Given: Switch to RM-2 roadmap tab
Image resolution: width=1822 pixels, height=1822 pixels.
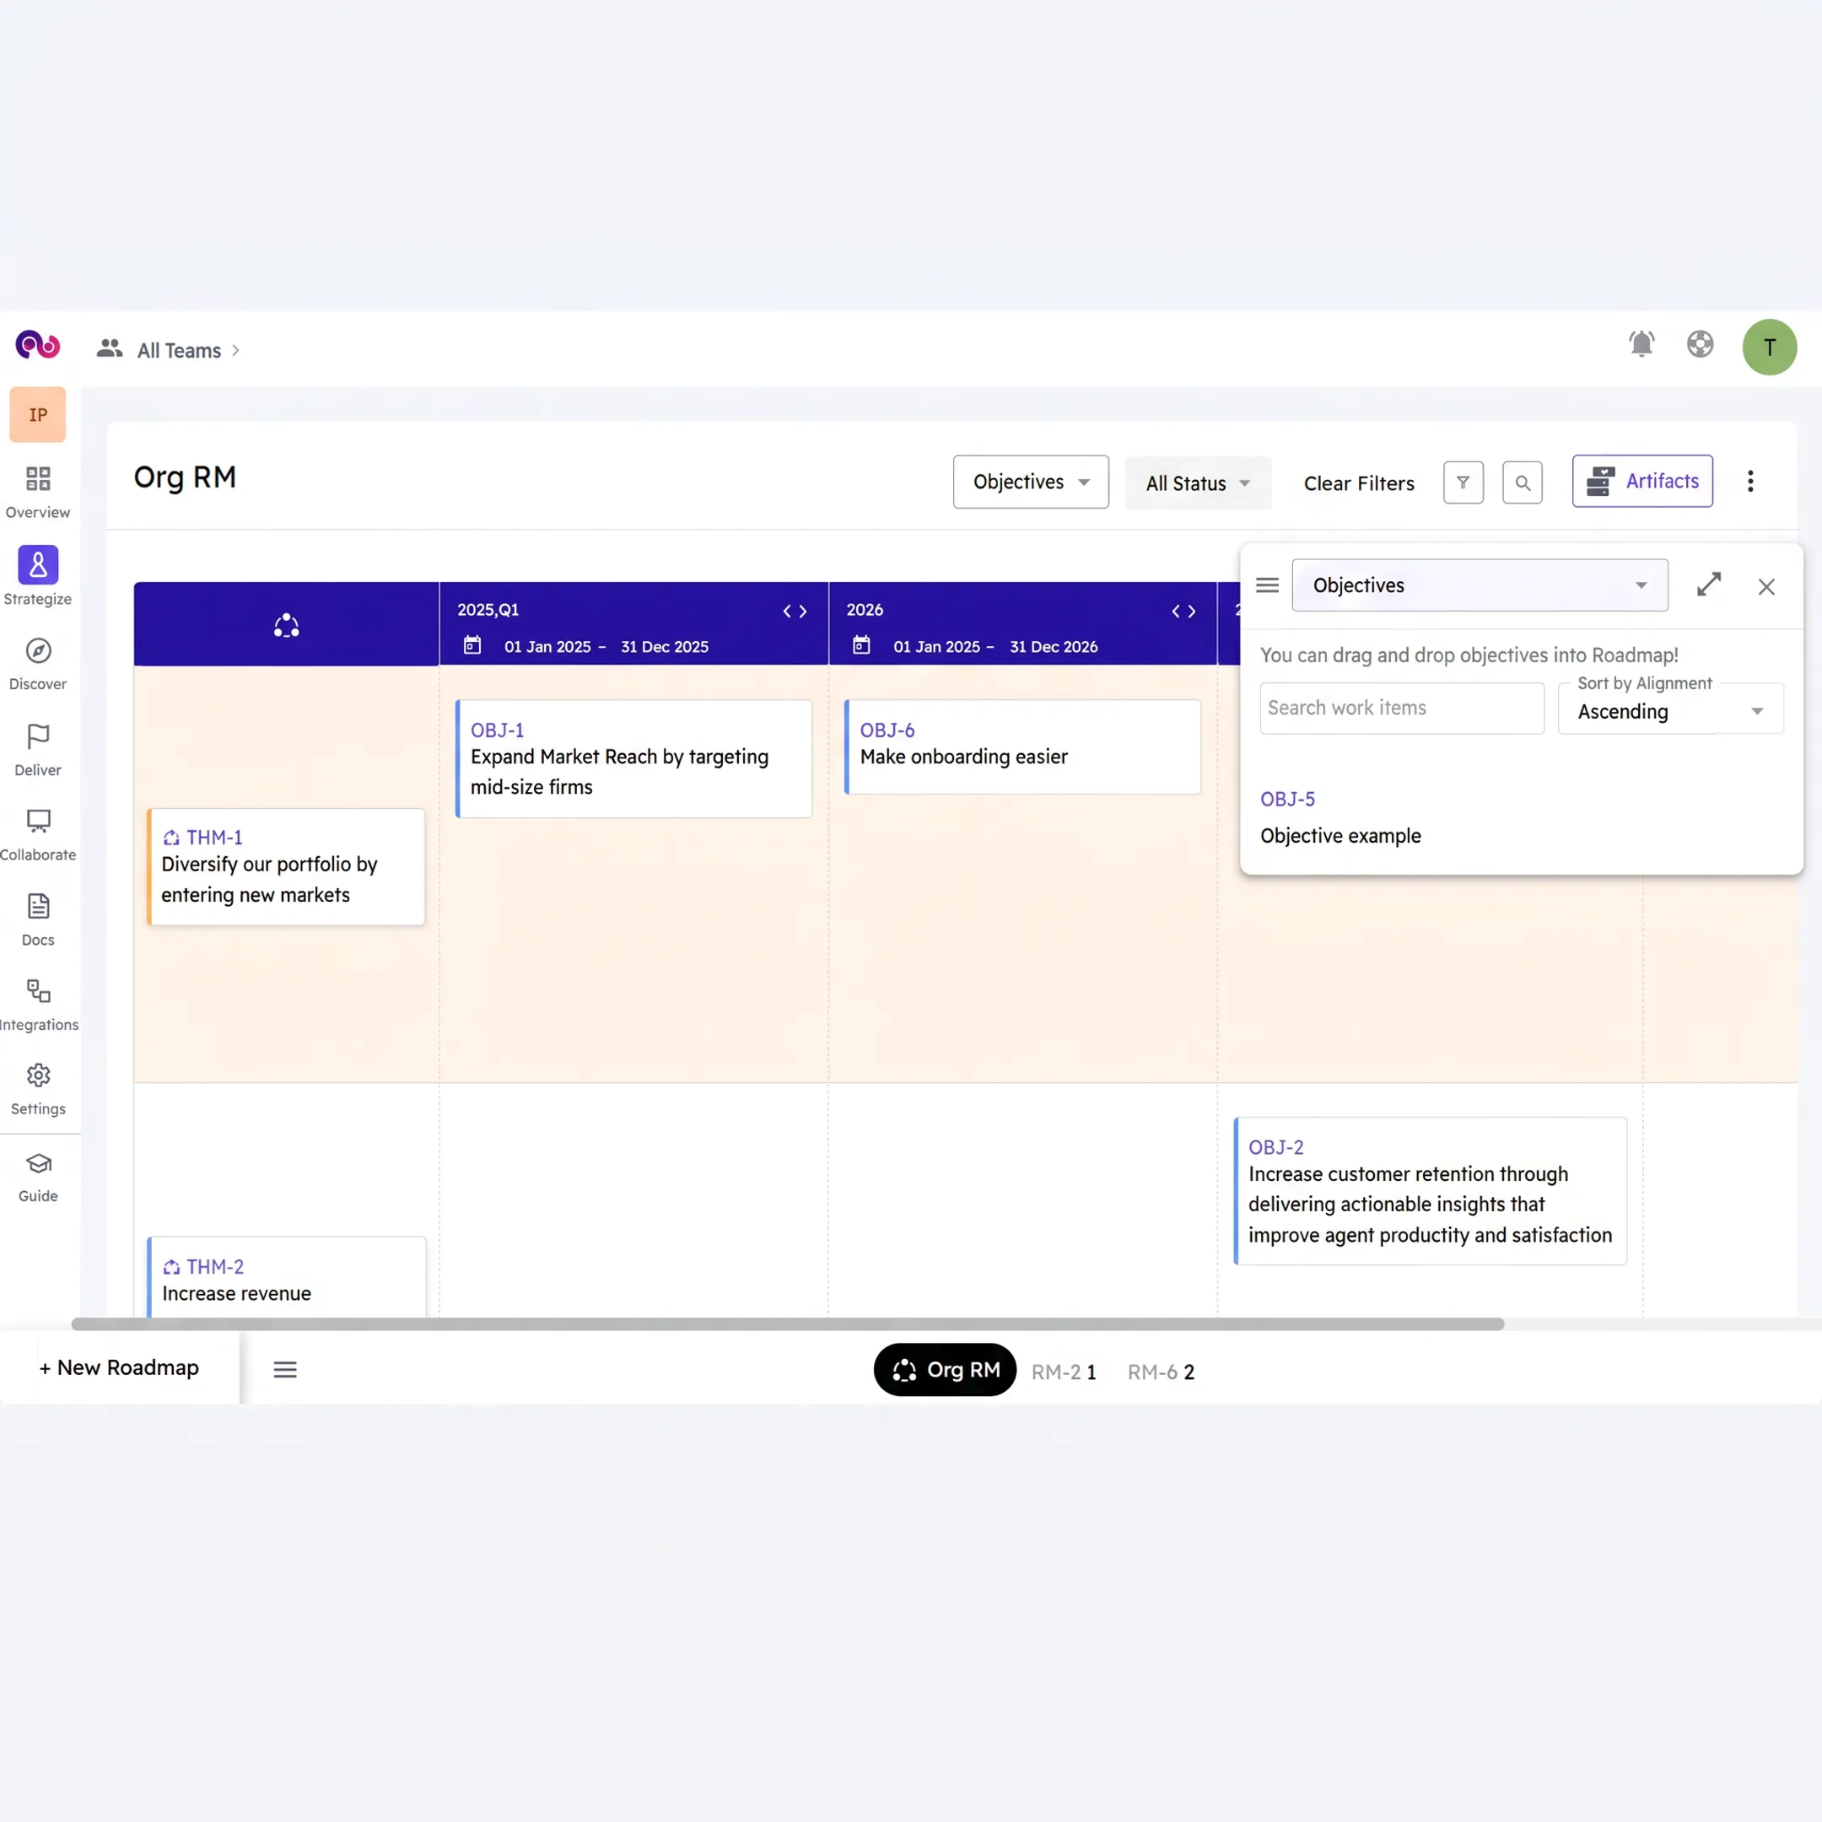Looking at the screenshot, I should pos(1064,1372).
